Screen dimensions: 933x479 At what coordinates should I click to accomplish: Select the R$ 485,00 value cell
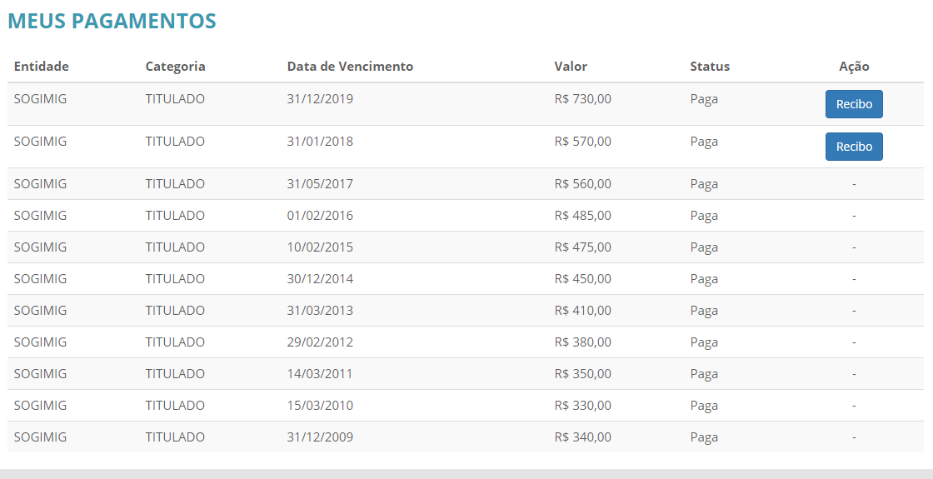pos(582,216)
